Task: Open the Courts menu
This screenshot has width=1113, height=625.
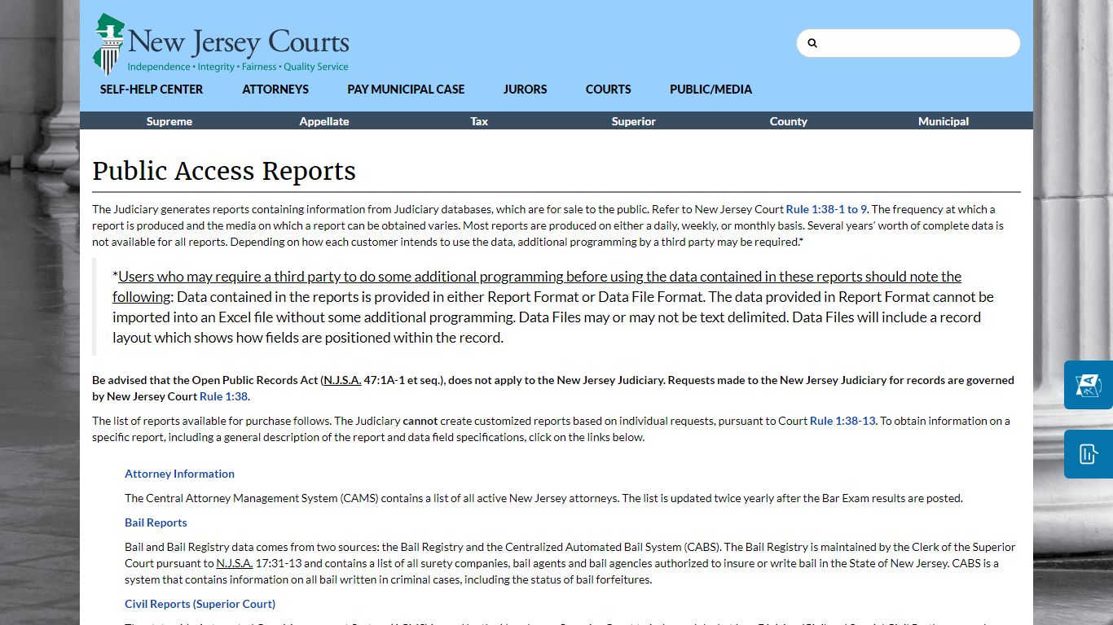Action: tap(608, 90)
